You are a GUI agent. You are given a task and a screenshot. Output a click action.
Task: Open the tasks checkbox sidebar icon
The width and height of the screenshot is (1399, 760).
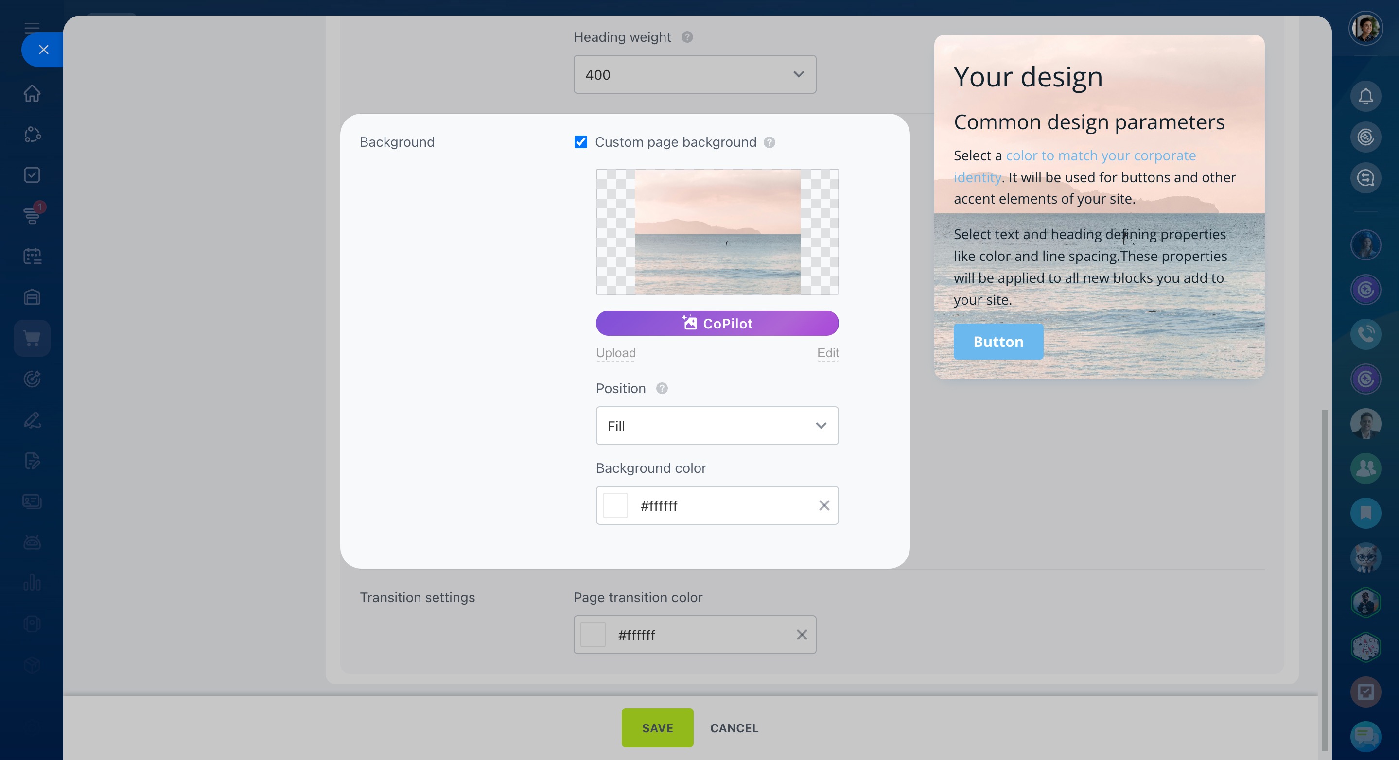tap(32, 175)
